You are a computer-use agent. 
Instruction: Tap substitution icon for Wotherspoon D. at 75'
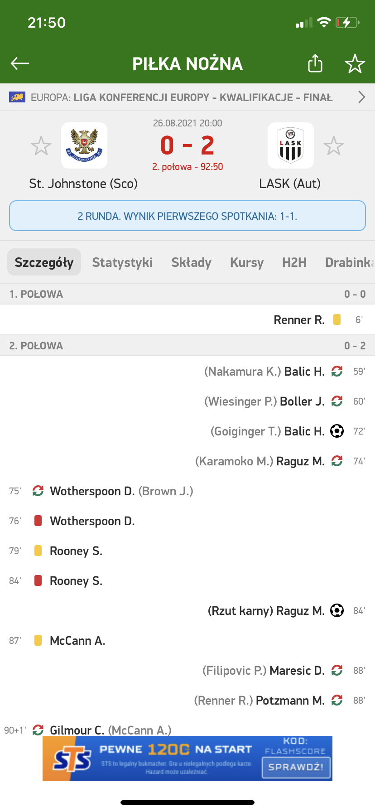click(x=38, y=491)
